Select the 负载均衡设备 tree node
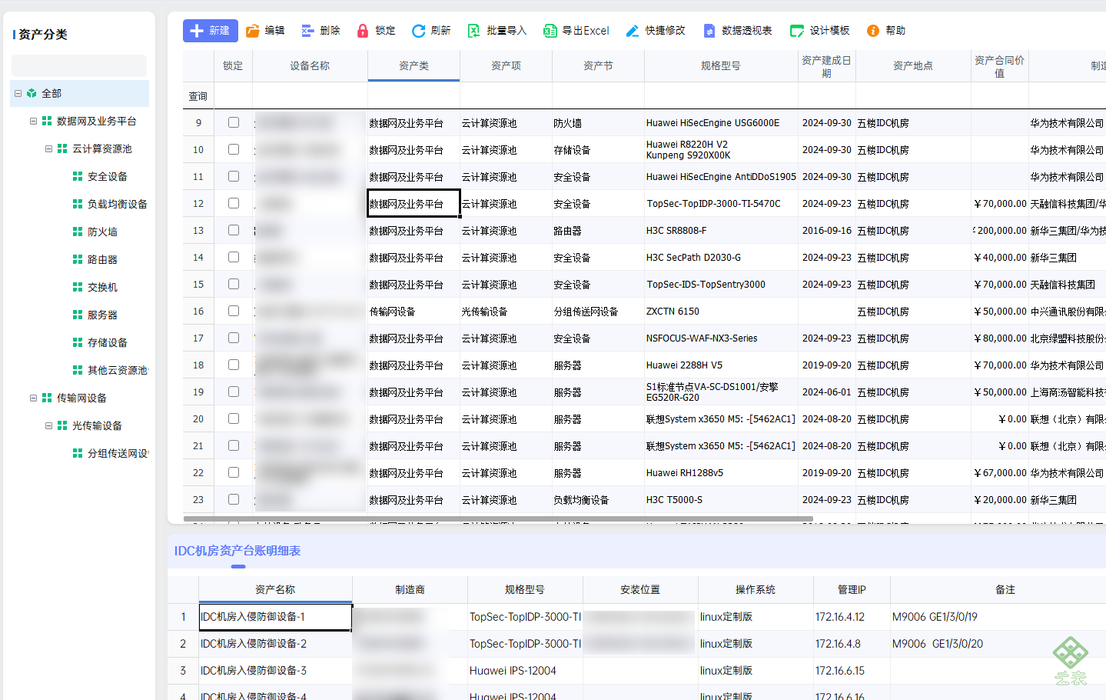This screenshot has height=700, width=1106. pos(117,205)
